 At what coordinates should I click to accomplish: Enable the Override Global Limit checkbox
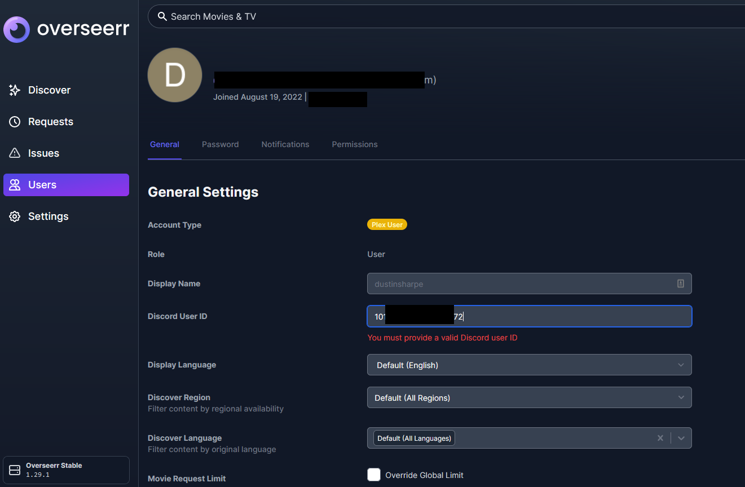click(374, 475)
